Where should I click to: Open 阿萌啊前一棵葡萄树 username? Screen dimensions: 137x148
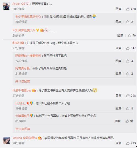[28, 56]
